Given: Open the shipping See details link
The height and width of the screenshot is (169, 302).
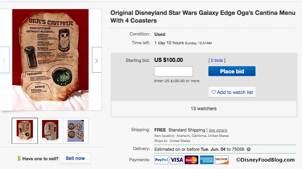Looking at the screenshot, I should 218,130.
